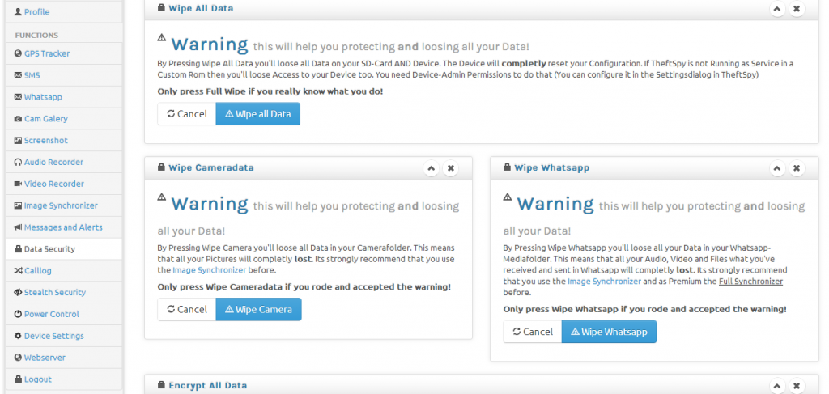Close the Wipe All Data panel

tap(797, 8)
